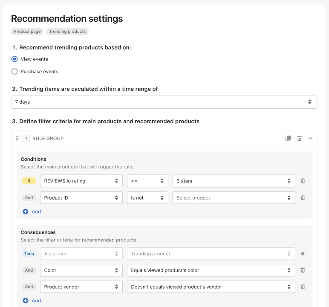Click the rule group number 1 badge

click(x=26, y=139)
